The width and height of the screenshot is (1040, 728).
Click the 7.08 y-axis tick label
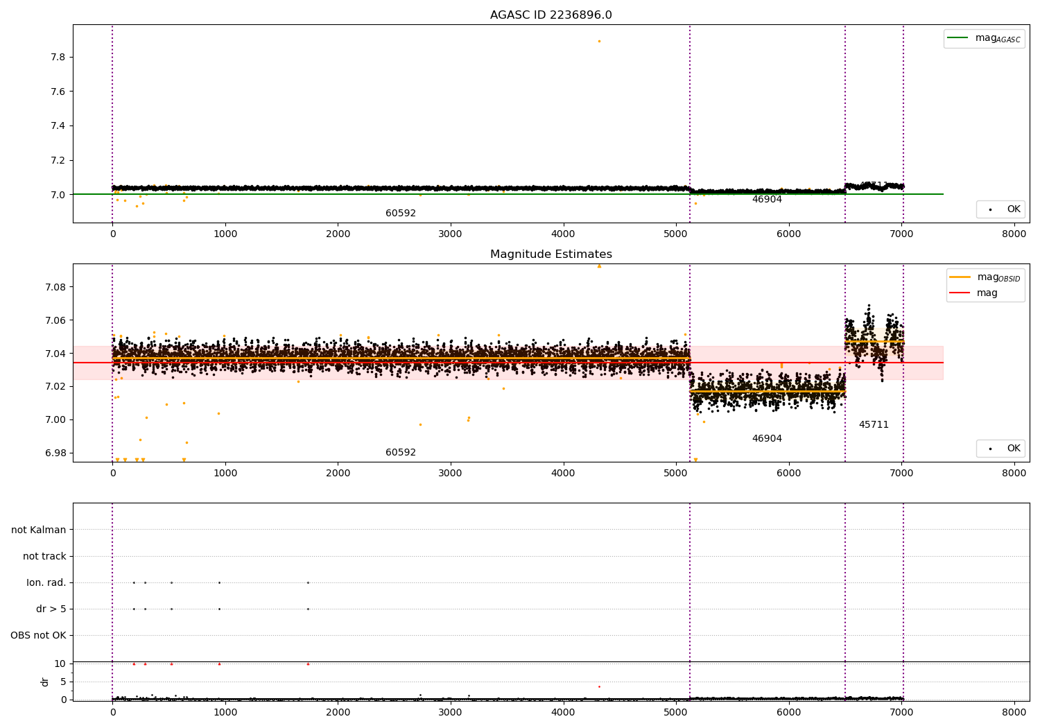(x=54, y=287)
